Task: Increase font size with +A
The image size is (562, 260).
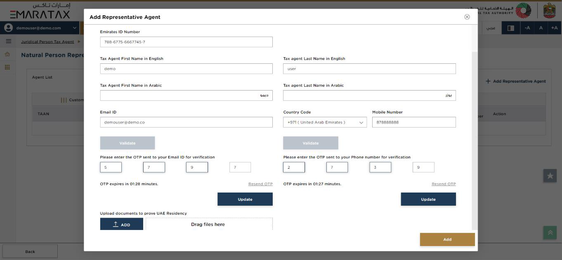Action: coord(555,28)
